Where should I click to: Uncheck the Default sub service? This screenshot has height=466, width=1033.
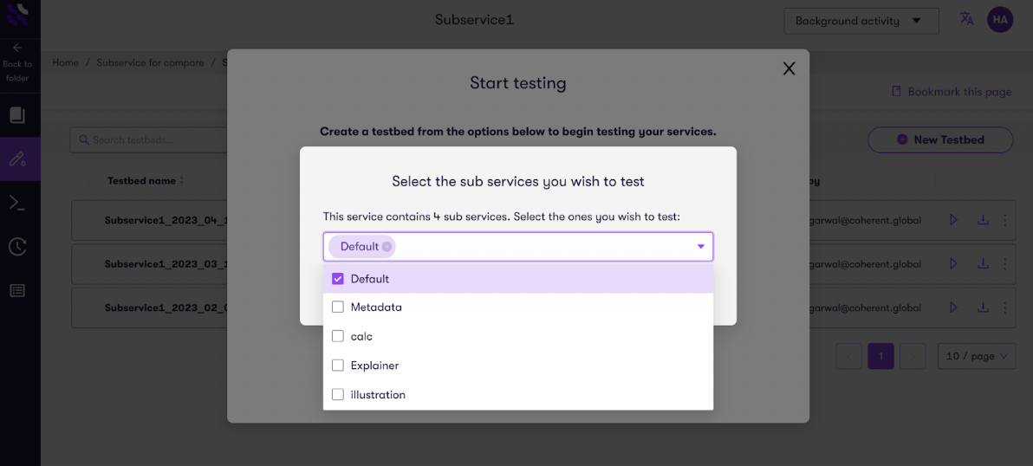coord(338,279)
